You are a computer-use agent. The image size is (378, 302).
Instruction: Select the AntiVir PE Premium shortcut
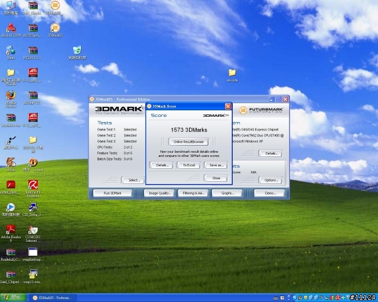[x=33, y=188]
